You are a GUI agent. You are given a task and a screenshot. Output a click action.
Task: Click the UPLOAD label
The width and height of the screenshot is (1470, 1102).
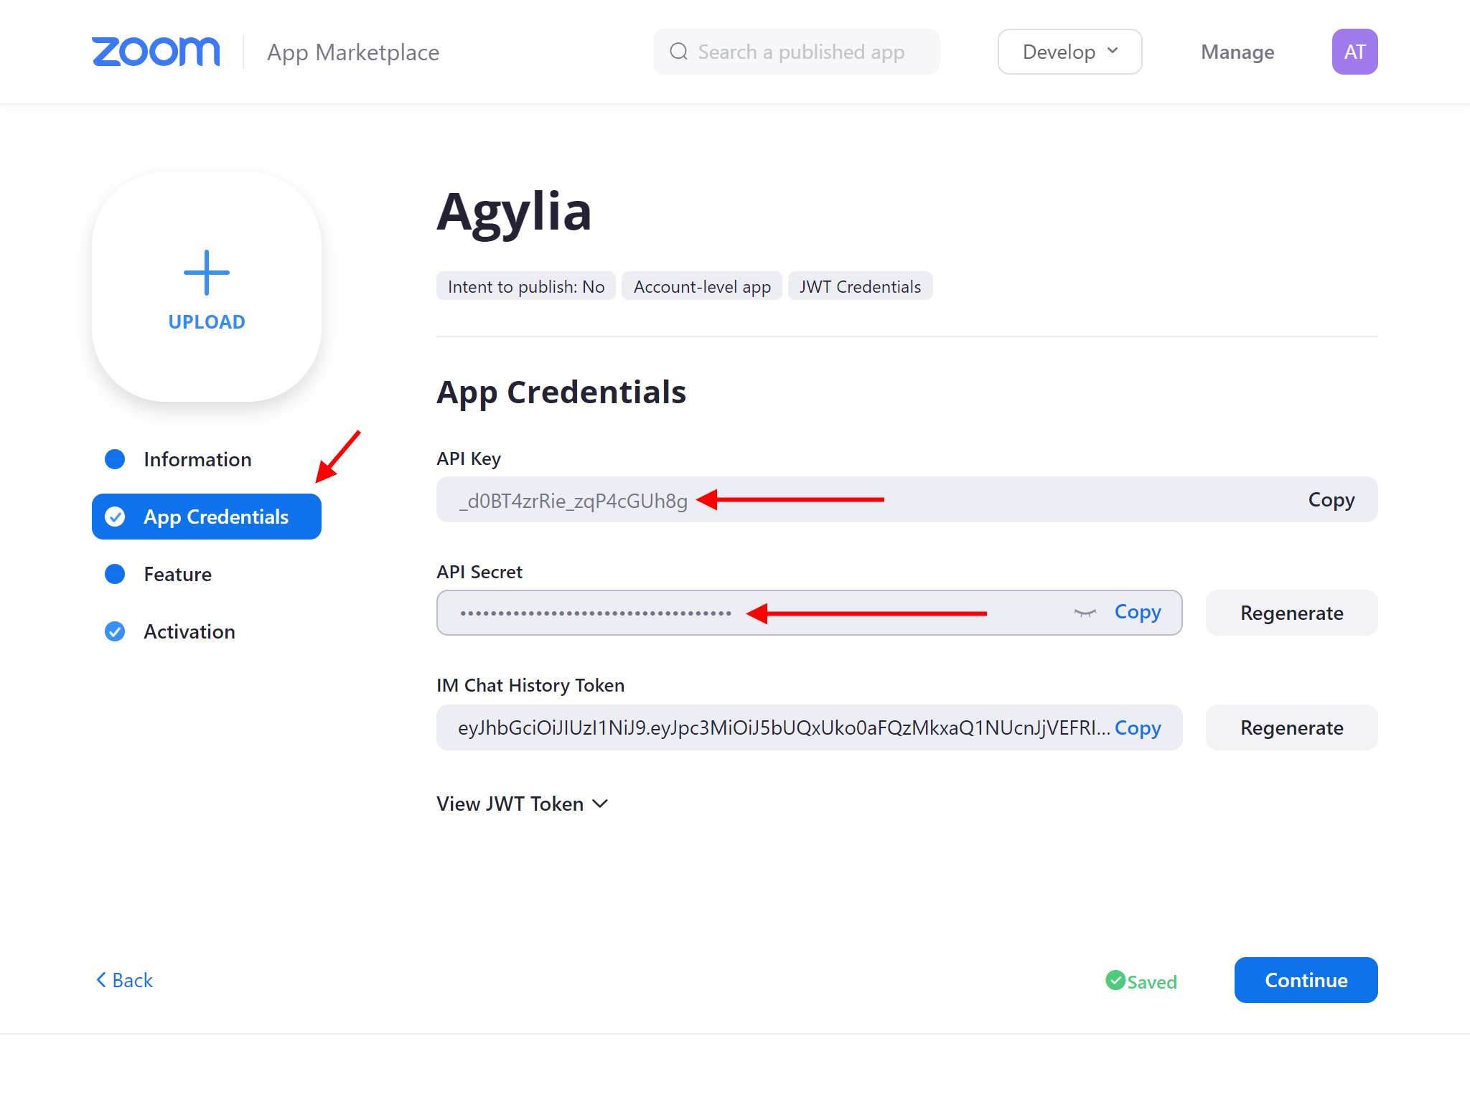[x=207, y=322]
